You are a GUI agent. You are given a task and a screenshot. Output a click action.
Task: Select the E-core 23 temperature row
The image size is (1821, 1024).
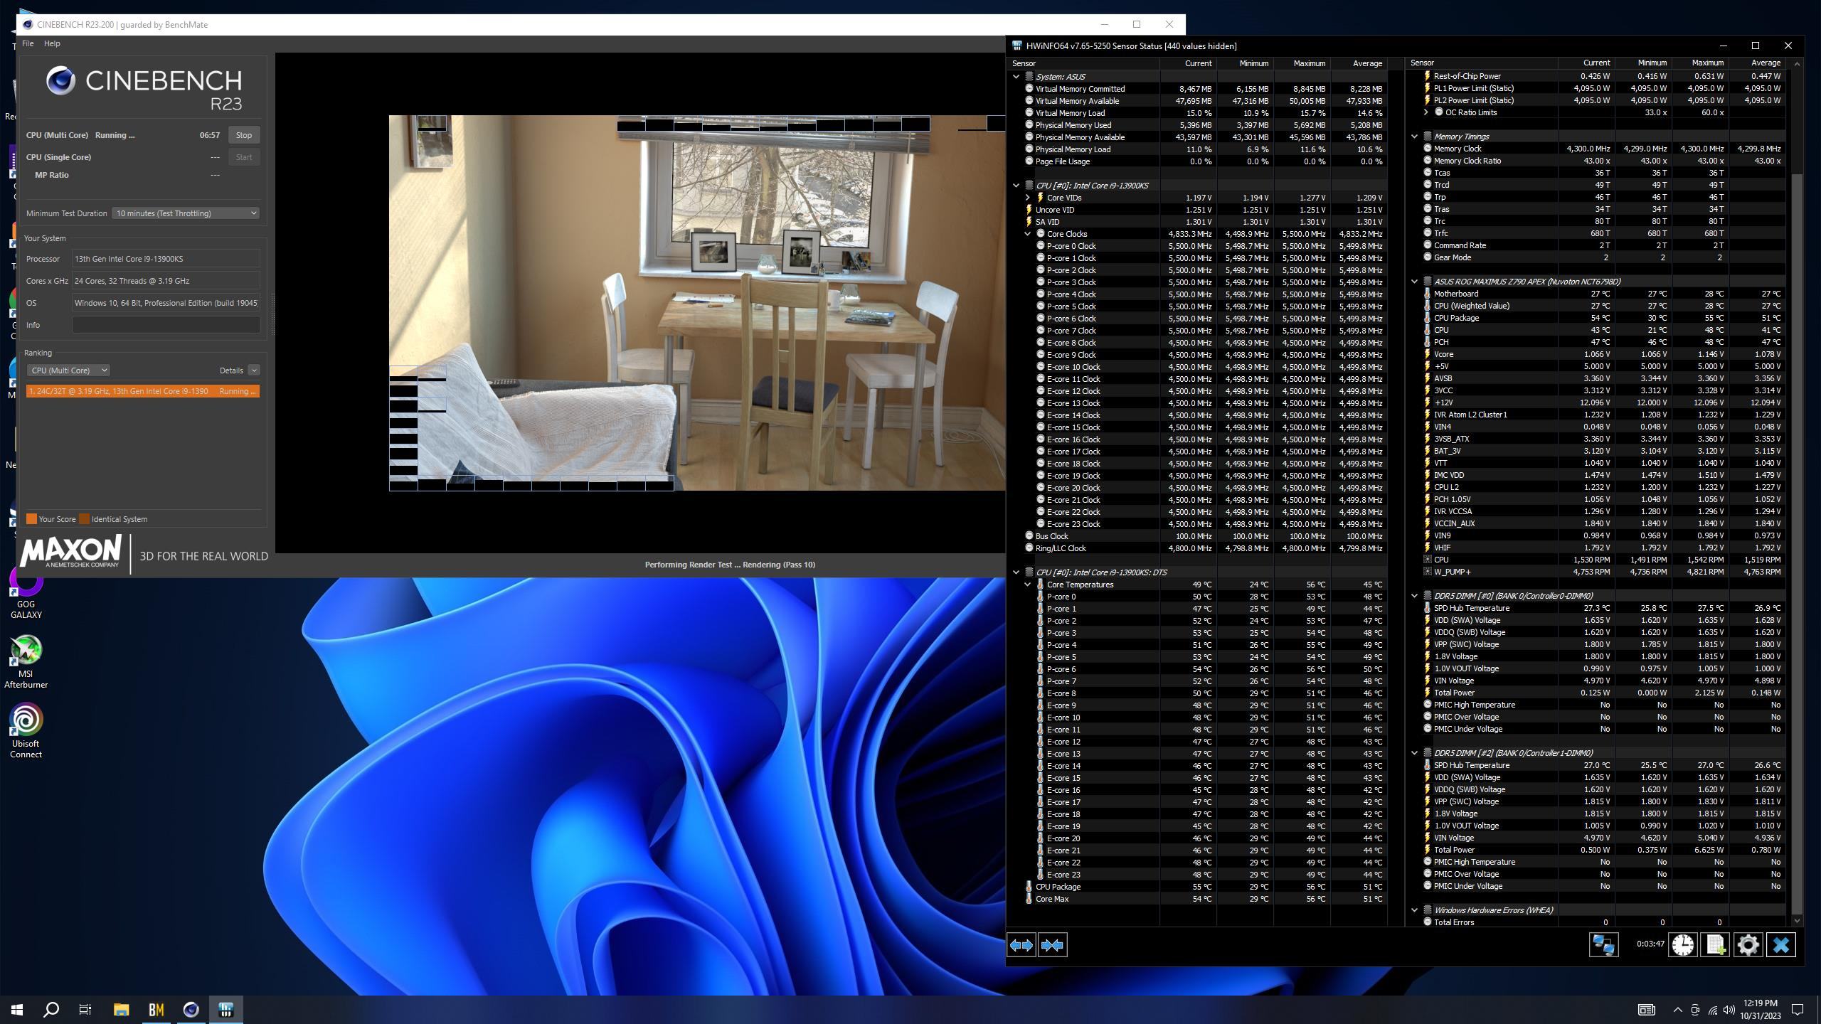pyautogui.click(x=1198, y=875)
